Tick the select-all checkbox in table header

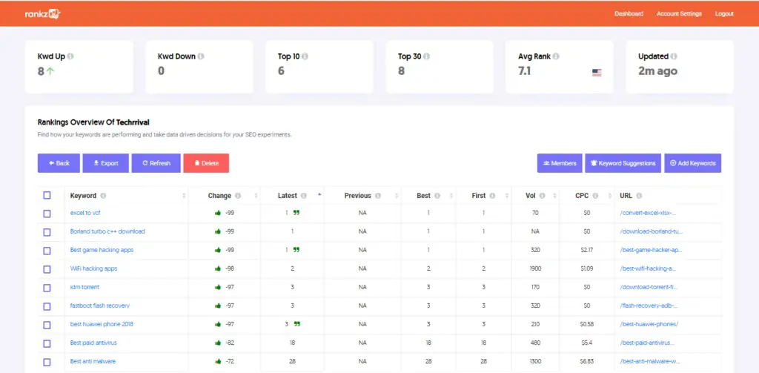[47, 195]
